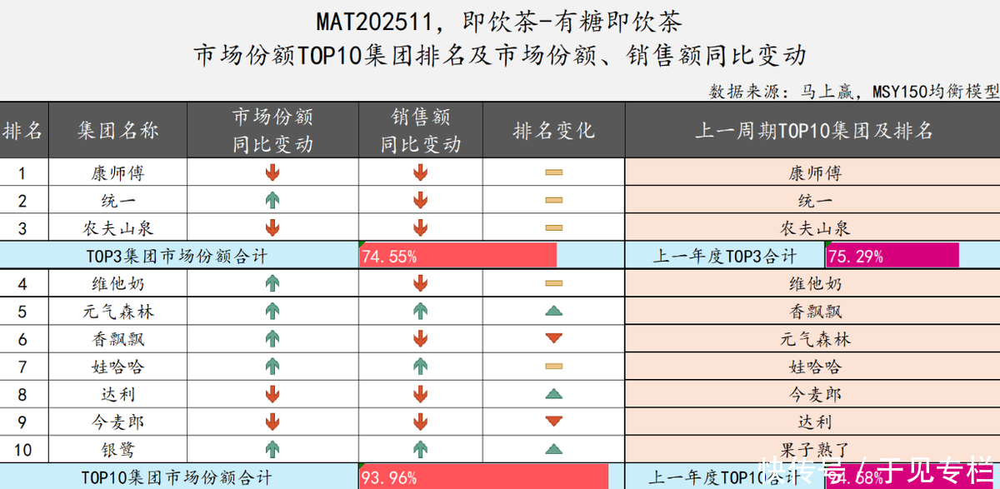Click the green up arrow in 统一's 市场份额 column
This screenshot has width=1000, height=489.
[272, 201]
